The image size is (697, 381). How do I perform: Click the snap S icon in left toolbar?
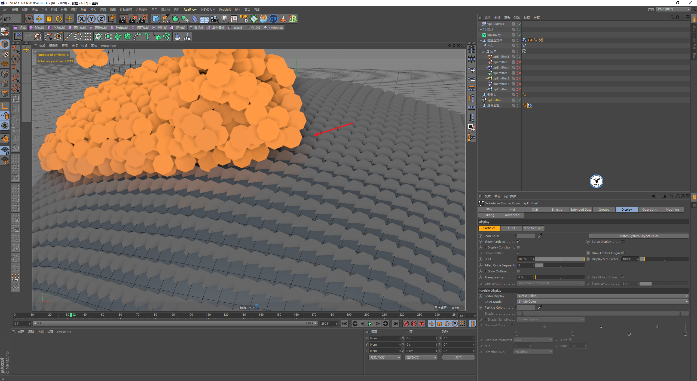click(5, 126)
